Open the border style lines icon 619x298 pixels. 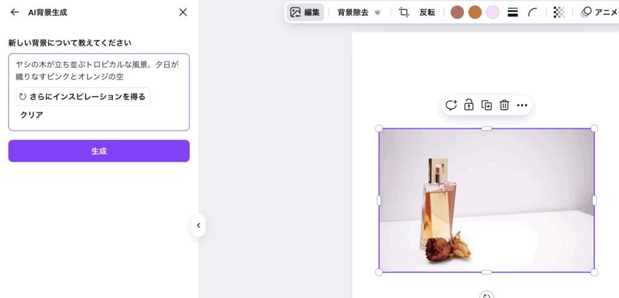tap(513, 12)
